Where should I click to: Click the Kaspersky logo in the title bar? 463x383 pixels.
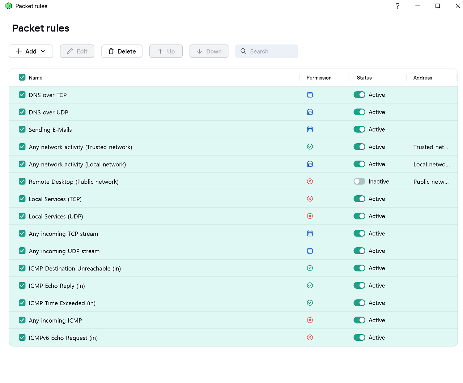click(x=9, y=6)
